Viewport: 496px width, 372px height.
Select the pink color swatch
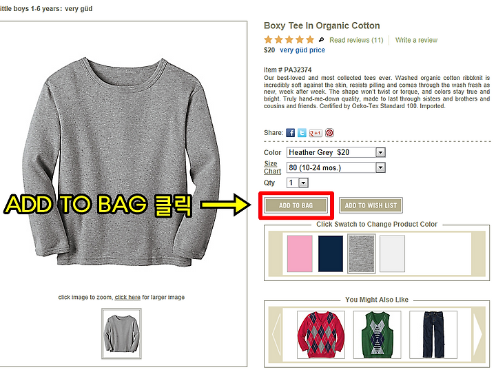coord(300,254)
